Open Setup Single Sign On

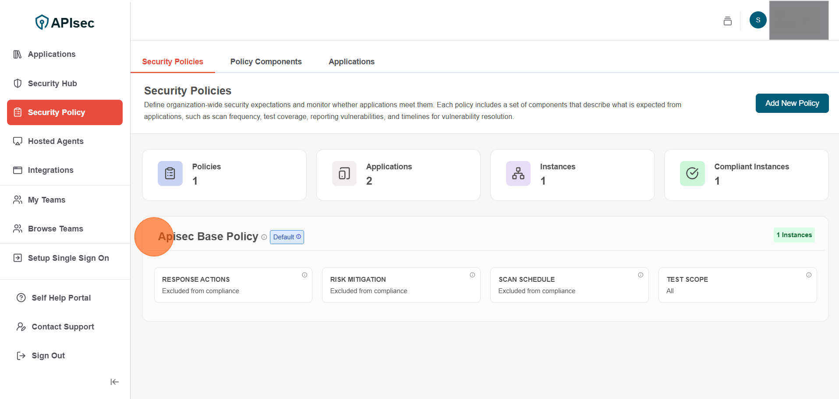[68, 258]
